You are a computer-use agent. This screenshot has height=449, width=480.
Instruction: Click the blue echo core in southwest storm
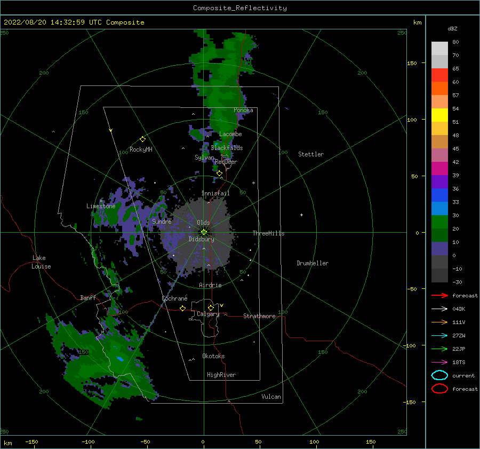click(x=120, y=359)
